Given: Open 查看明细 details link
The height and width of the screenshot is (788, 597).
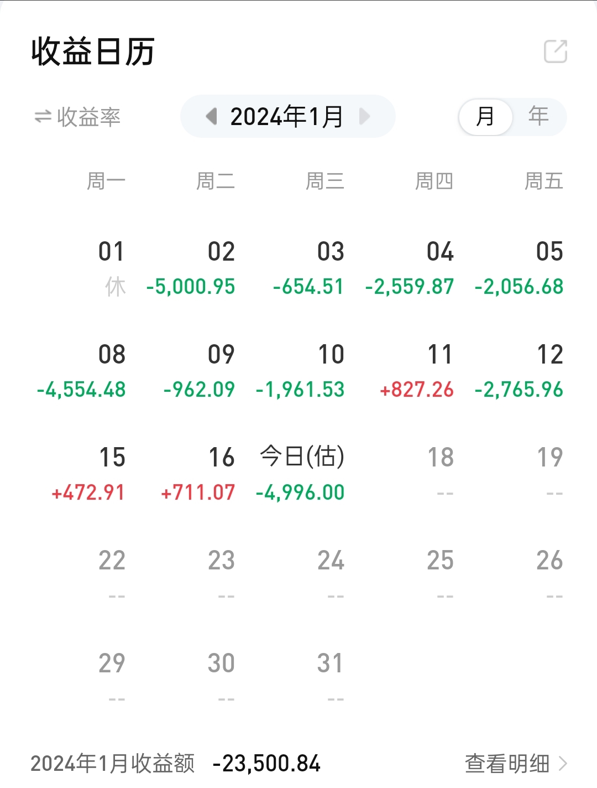Looking at the screenshot, I should click(x=507, y=763).
